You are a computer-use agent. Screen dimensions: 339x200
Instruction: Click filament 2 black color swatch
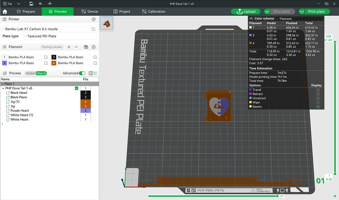[54, 57]
